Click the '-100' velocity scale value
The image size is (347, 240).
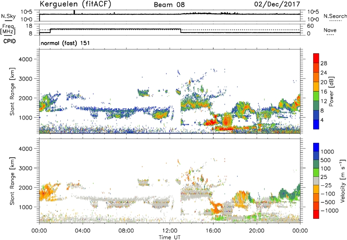327,194
